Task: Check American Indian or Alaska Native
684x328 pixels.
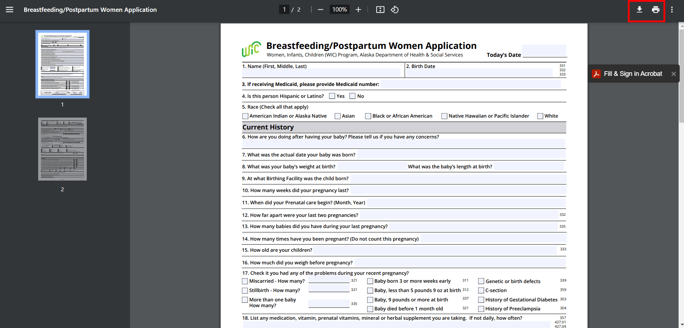Action: 245,116
